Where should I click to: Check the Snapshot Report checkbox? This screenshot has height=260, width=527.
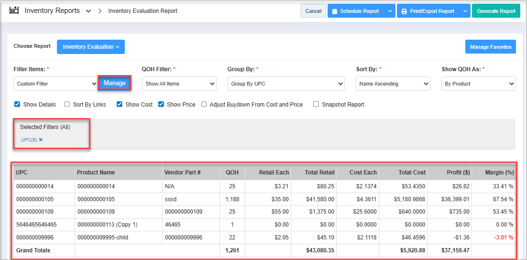coord(316,104)
